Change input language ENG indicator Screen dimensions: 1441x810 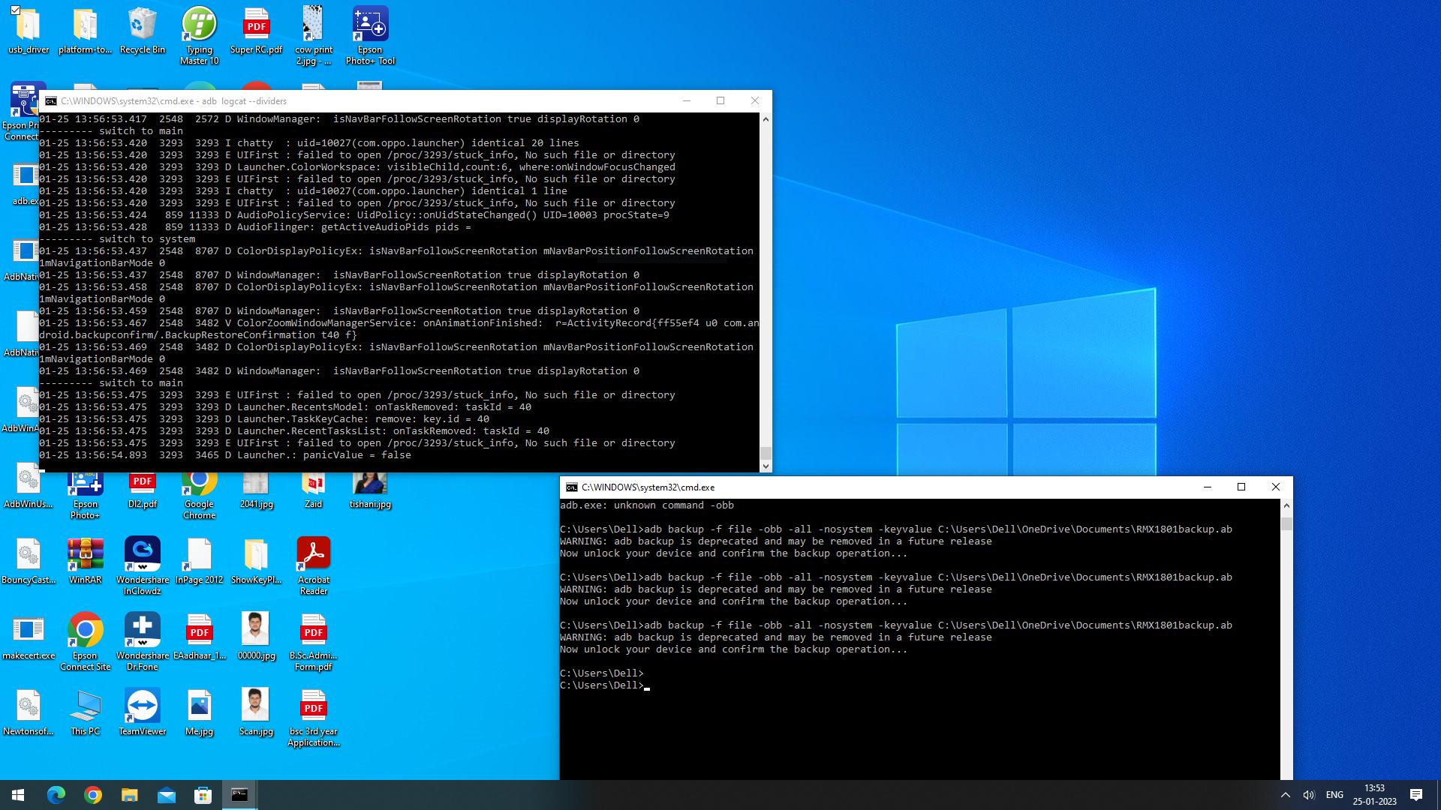1334,795
